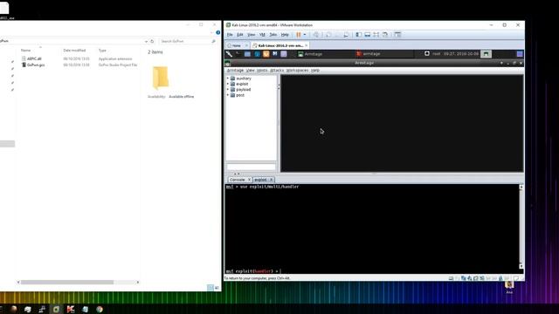Open Armitage View menu
This screenshot has height=314, width=559.
(x=251, y=71)
